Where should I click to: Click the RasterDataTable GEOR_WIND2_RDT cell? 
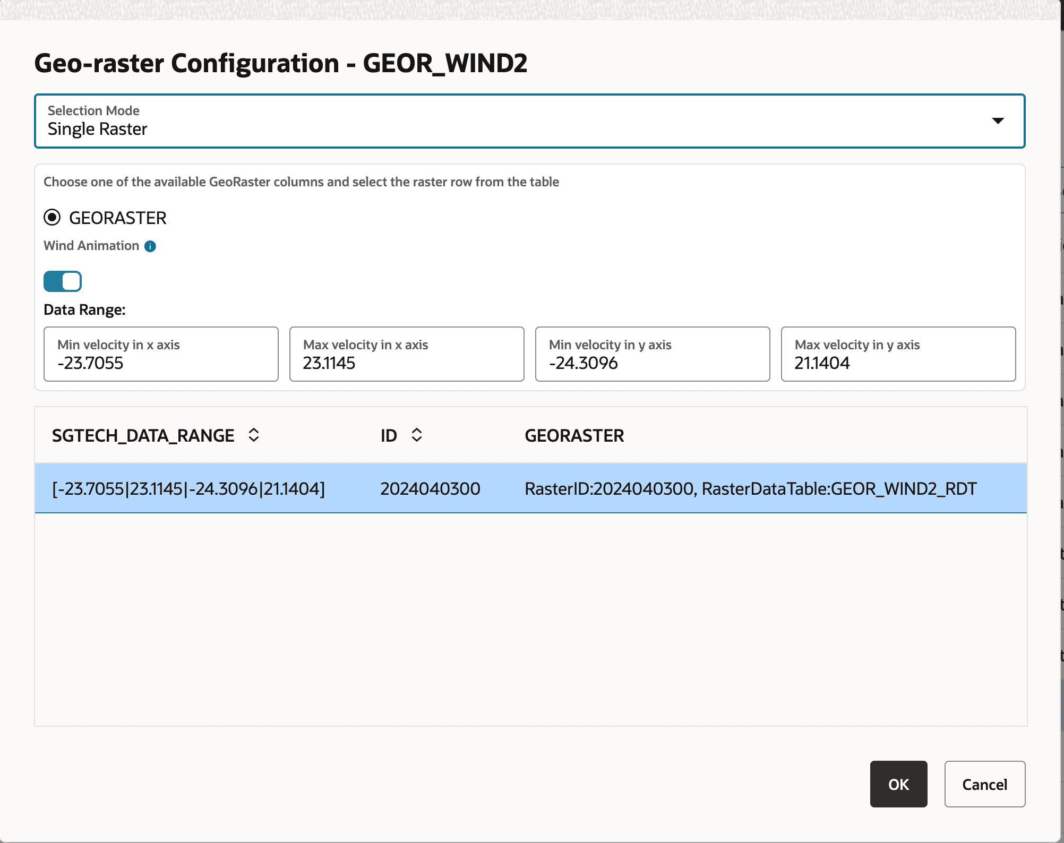[x=750, y=488]
